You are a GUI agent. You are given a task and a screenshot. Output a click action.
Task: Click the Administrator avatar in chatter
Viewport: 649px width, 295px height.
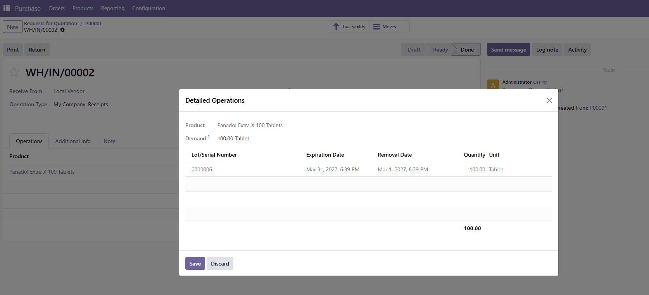[493, 85]
